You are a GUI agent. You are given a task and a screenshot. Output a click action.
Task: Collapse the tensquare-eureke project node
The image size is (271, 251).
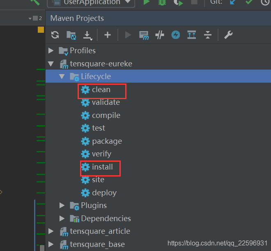(51, 64)
